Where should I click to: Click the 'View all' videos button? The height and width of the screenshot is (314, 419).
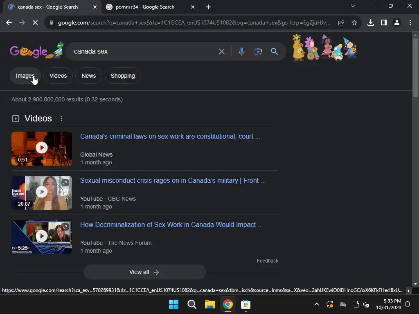click(144, 272)
